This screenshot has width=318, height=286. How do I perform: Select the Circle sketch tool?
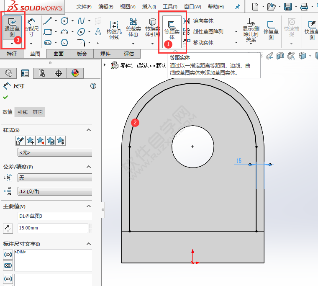pyautogui.click(x=64, y=21)
